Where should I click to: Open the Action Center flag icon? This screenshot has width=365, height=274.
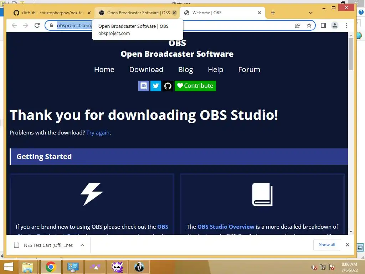click(331, 267)
